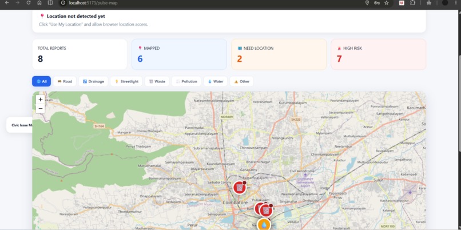This screenshot has width=461, height=230.
Task: Filter reports by Streetlight
Action: tap(126, 81)
